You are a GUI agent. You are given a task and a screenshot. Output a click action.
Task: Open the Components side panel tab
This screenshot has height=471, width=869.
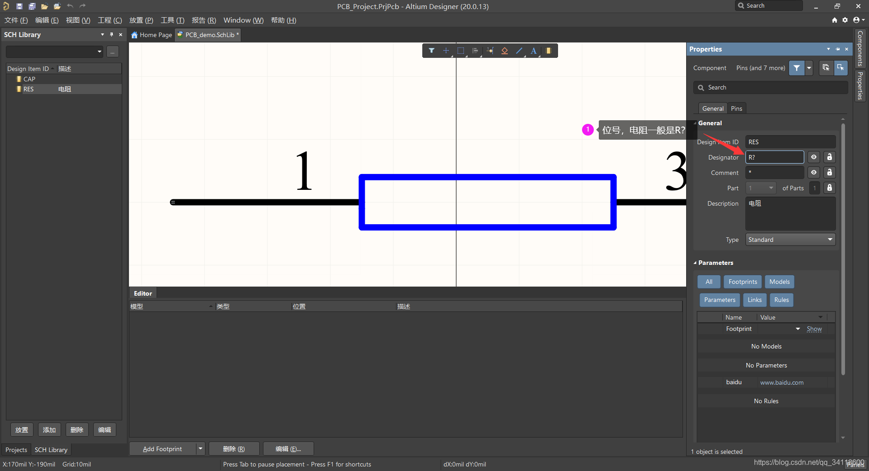pyautogui.click(x=860, y=48)
